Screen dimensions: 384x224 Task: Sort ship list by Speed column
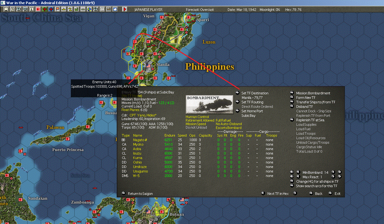(182, 135)
